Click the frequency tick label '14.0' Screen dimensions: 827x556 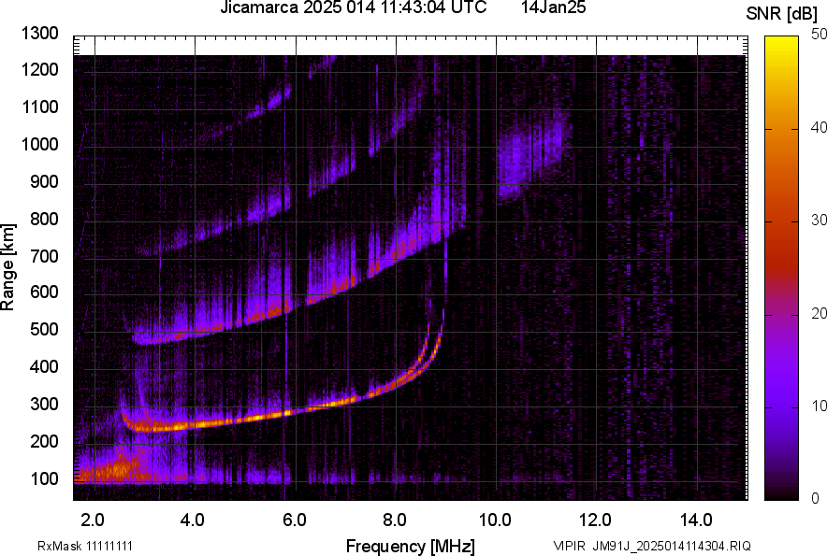(x=696, y=520)
